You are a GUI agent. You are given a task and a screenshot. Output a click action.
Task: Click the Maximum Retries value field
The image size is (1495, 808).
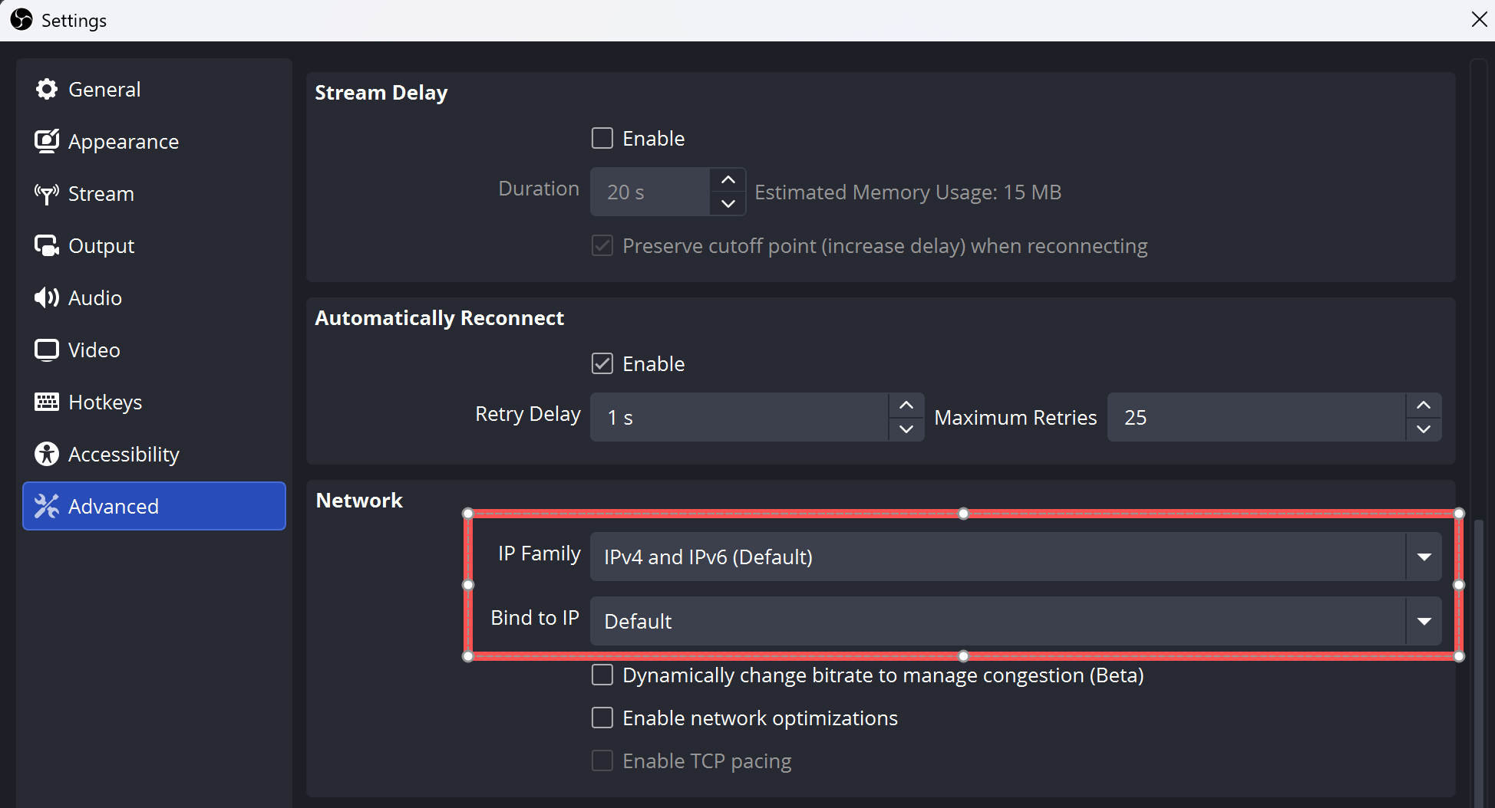click(x=1257, y=417)
